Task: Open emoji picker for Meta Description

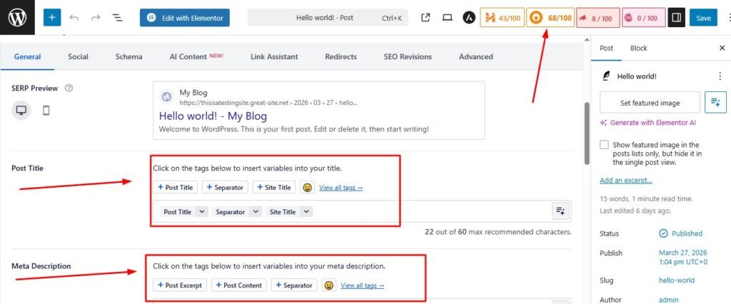Action: tap(329, 285)
